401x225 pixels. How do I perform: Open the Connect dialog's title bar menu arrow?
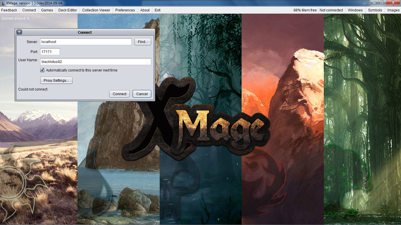pos(19,32)
